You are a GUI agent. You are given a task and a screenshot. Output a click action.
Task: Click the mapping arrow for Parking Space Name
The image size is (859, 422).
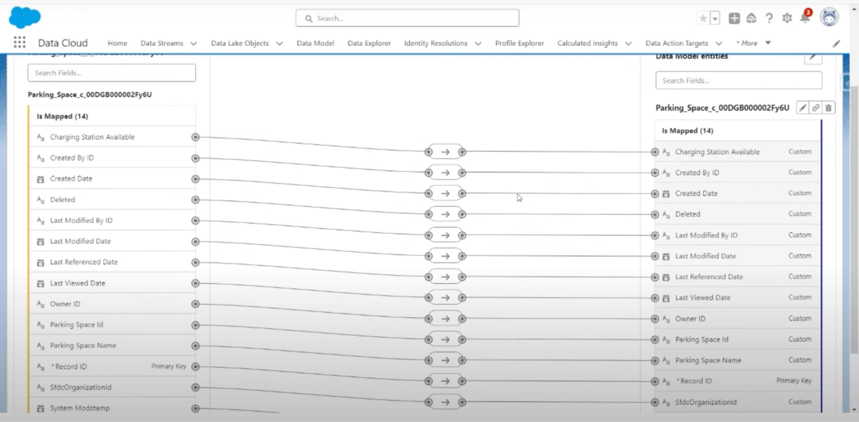tap(445, 360)
